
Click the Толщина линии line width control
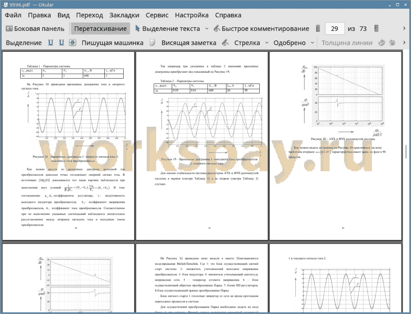(x=347, y=43)
